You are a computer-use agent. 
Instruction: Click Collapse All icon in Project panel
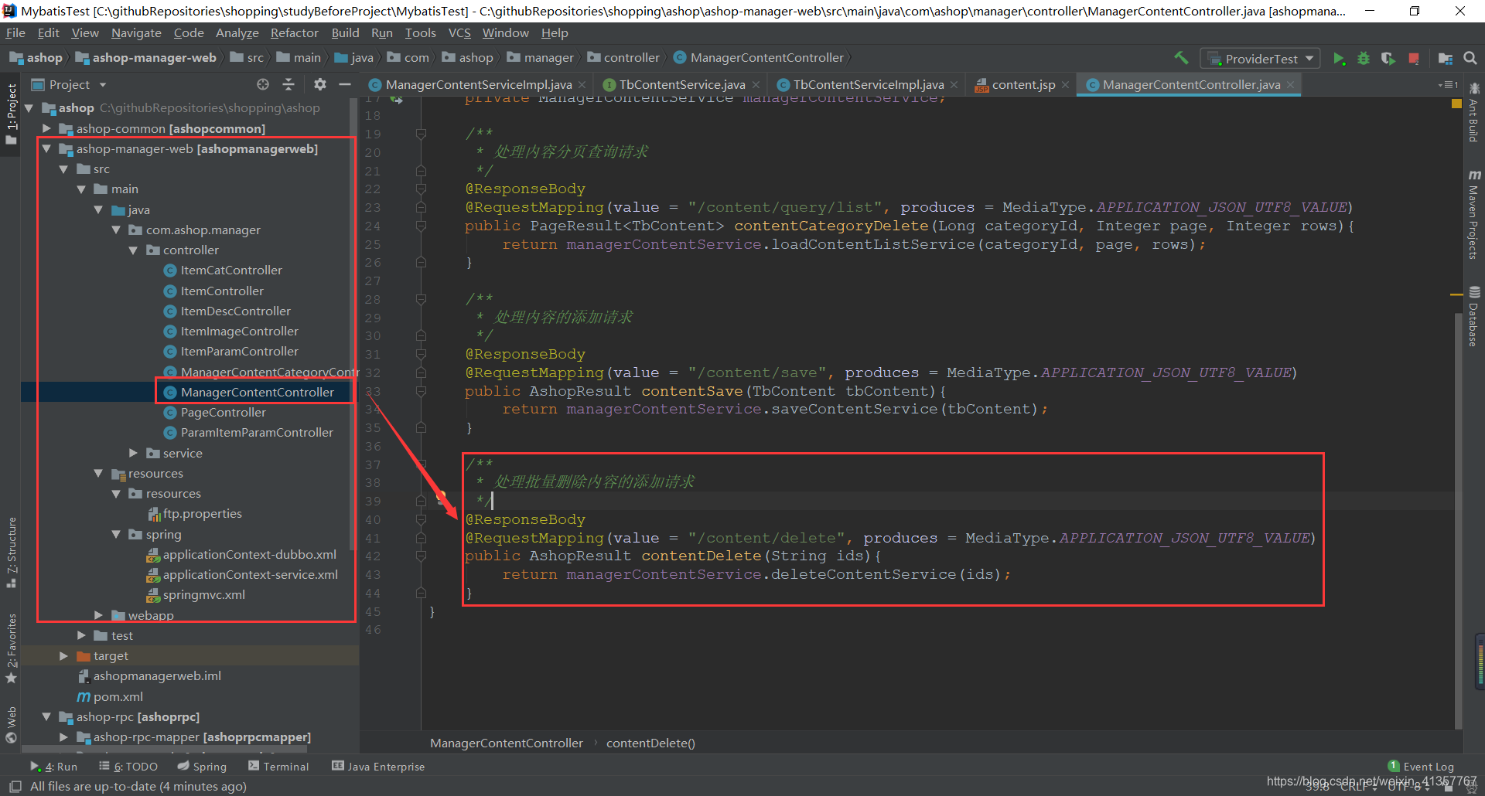(x=288, y=84)
